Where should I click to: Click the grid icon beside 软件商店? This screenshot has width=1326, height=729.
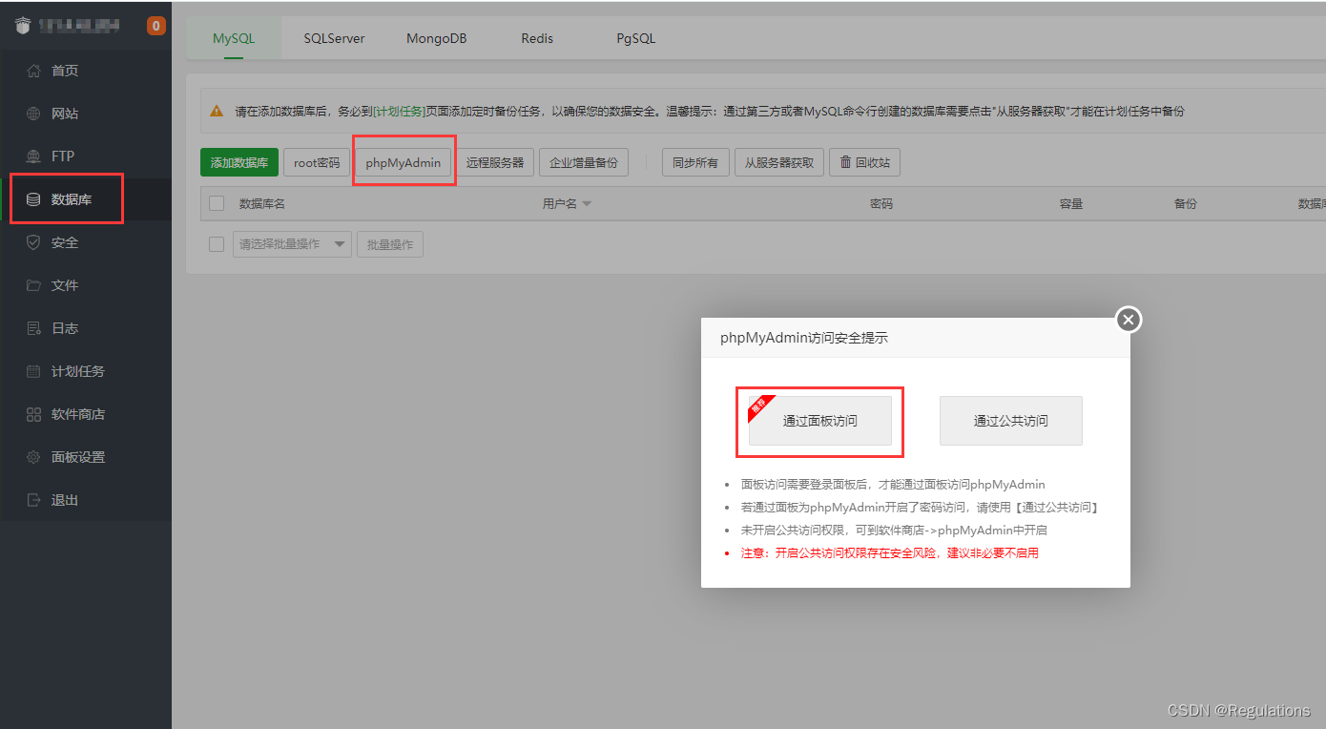click(34, 414)
